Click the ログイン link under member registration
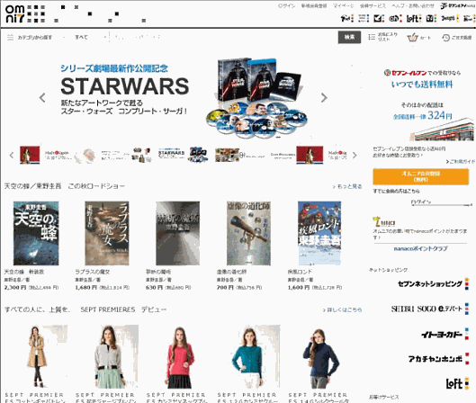This screenshot has width=476, height=403. (x=421, y=201)
